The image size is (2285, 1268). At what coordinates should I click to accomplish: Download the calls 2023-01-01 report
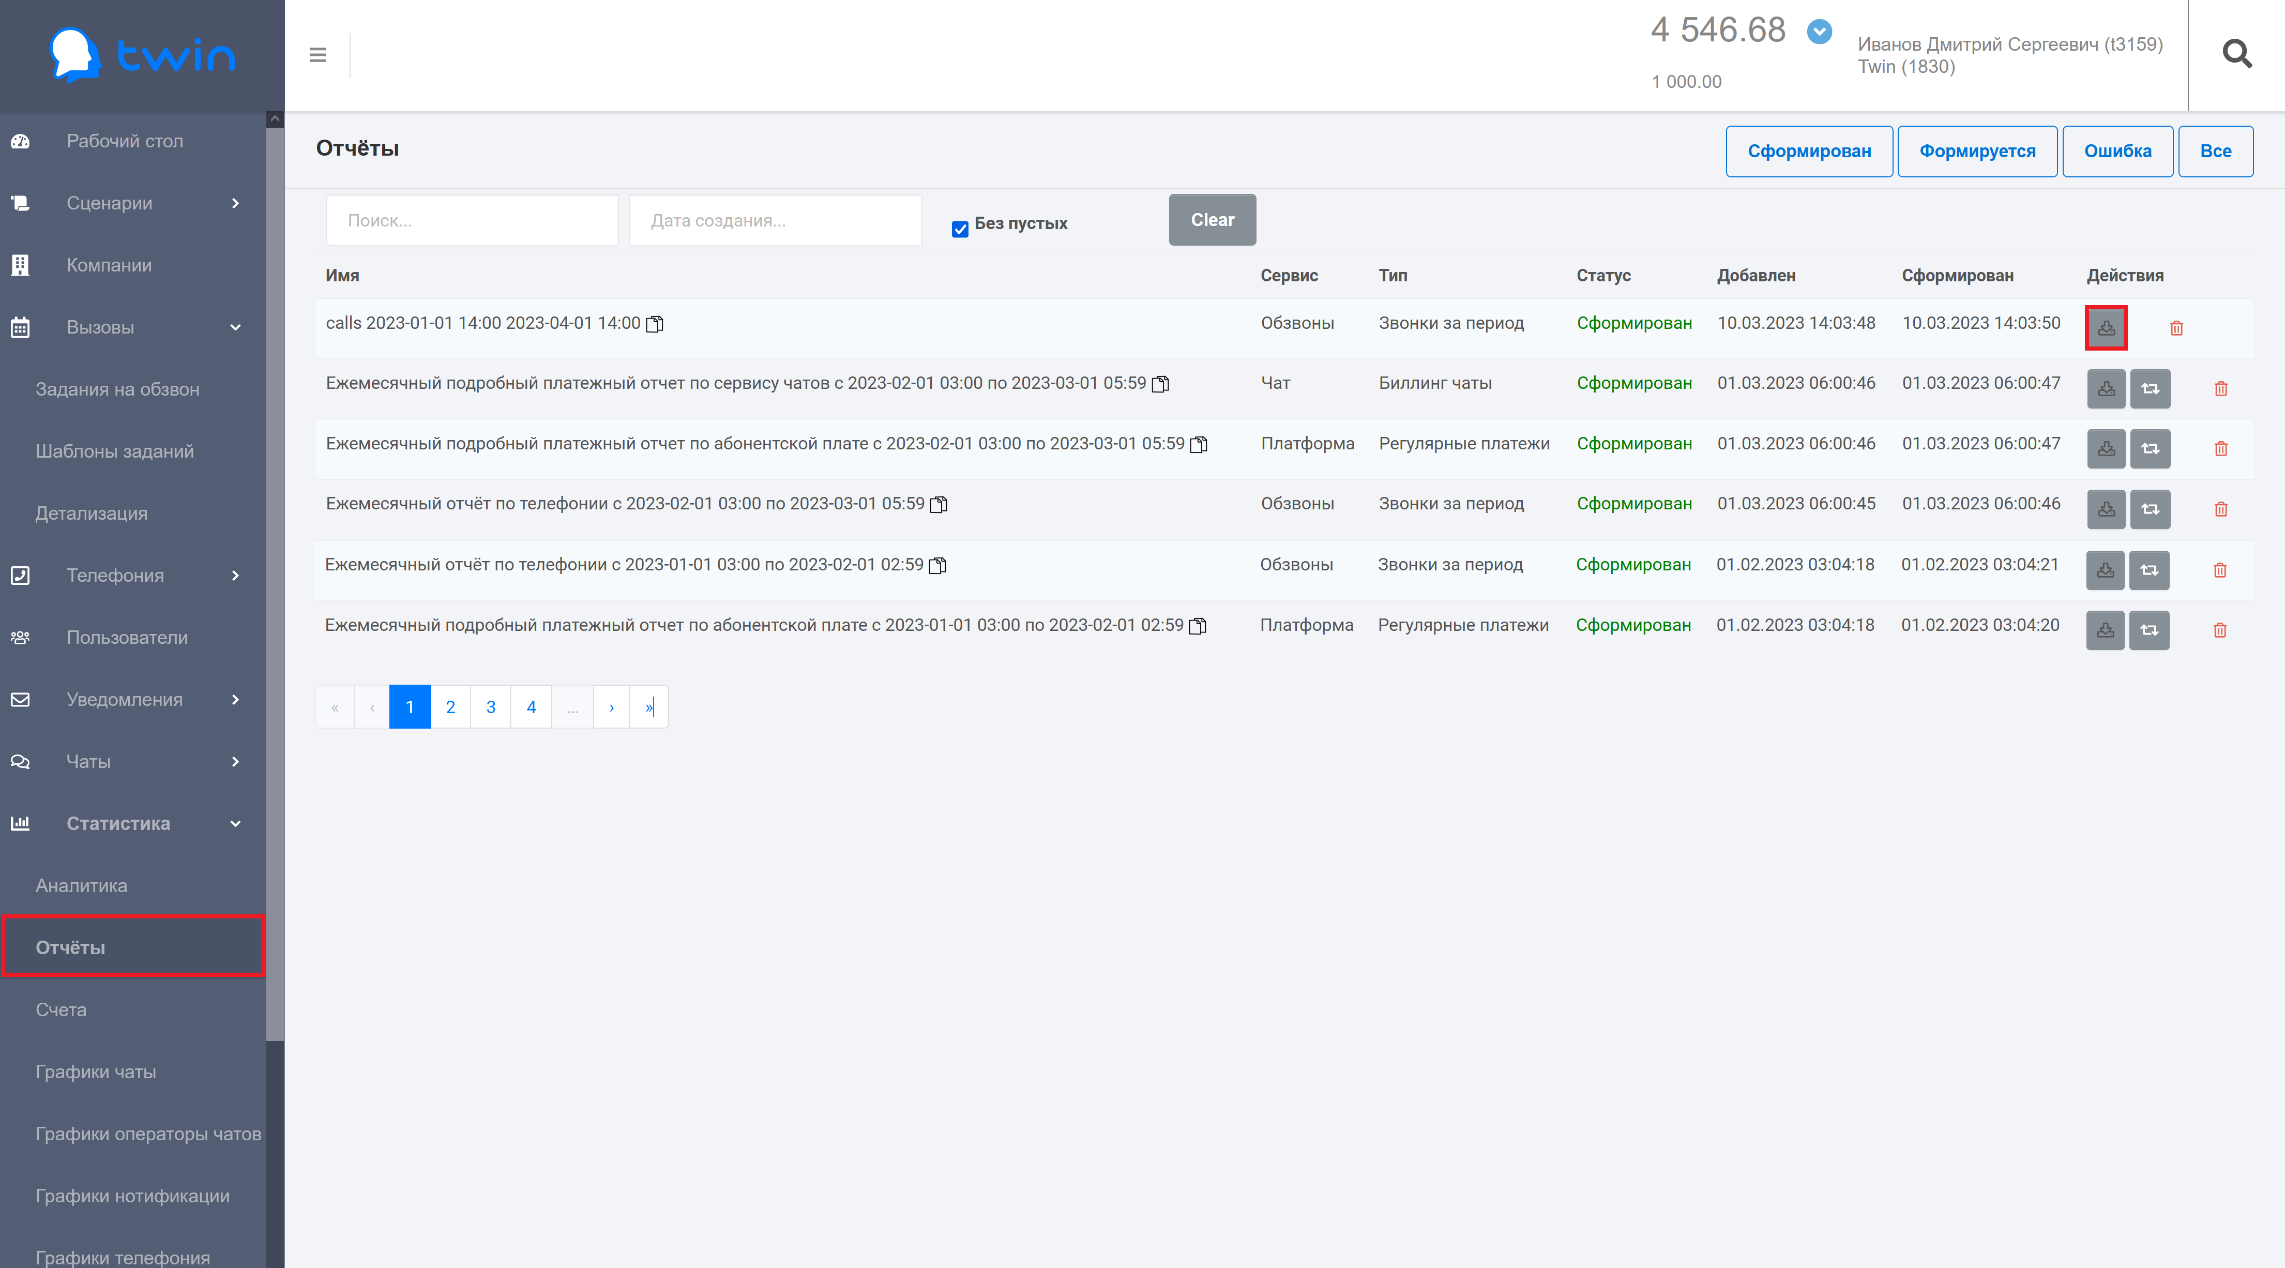(2106, 328)
